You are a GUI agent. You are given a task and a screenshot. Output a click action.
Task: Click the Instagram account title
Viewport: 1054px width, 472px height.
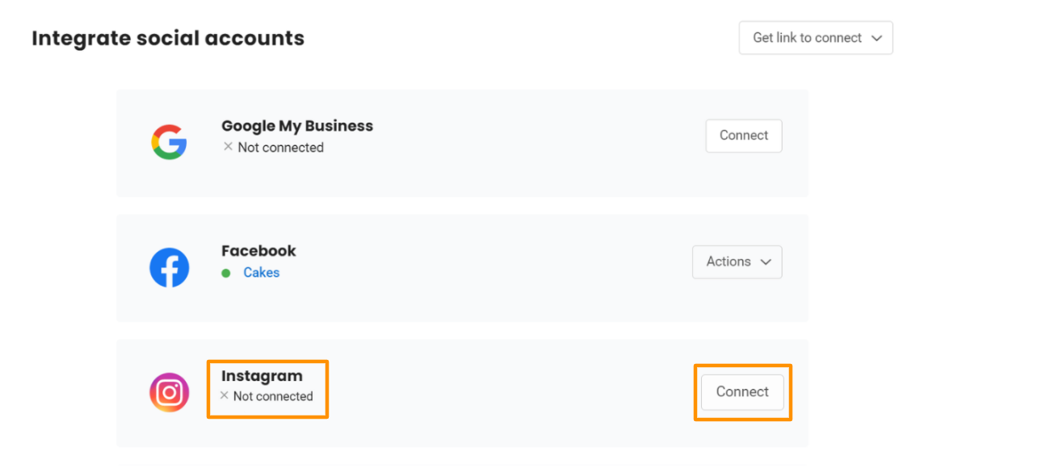tap(262, 376)
